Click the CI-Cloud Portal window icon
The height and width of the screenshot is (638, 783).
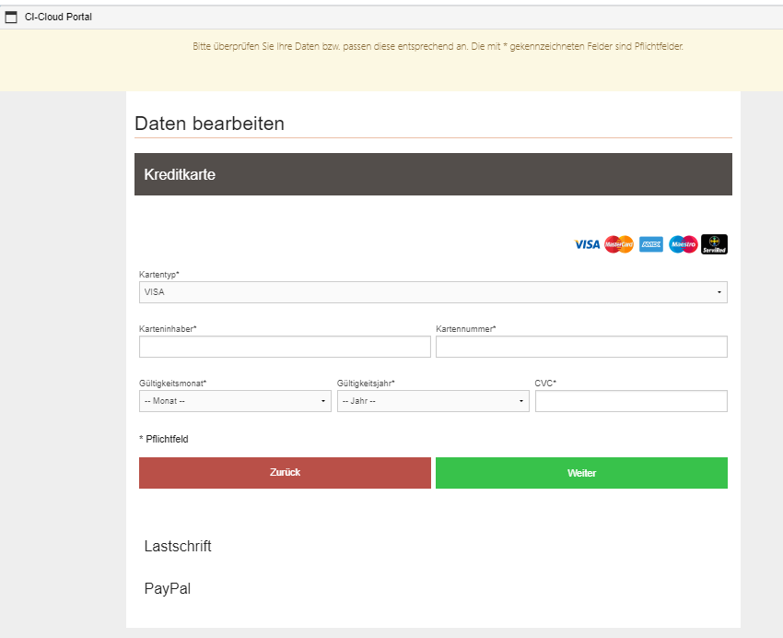11,17
